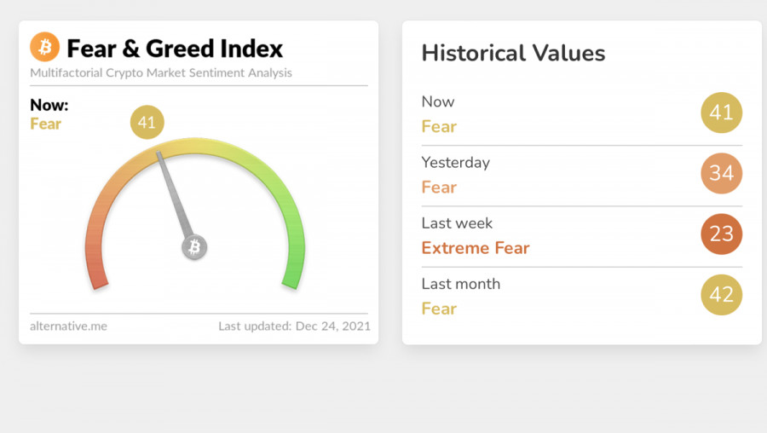Select the Last week value 23 circle
767x433 pixels.
pyautogui.click(x=722, y=234)
